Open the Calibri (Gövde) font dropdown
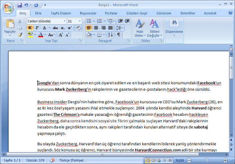This screenshot has height=164, width=235. (65, 21)
